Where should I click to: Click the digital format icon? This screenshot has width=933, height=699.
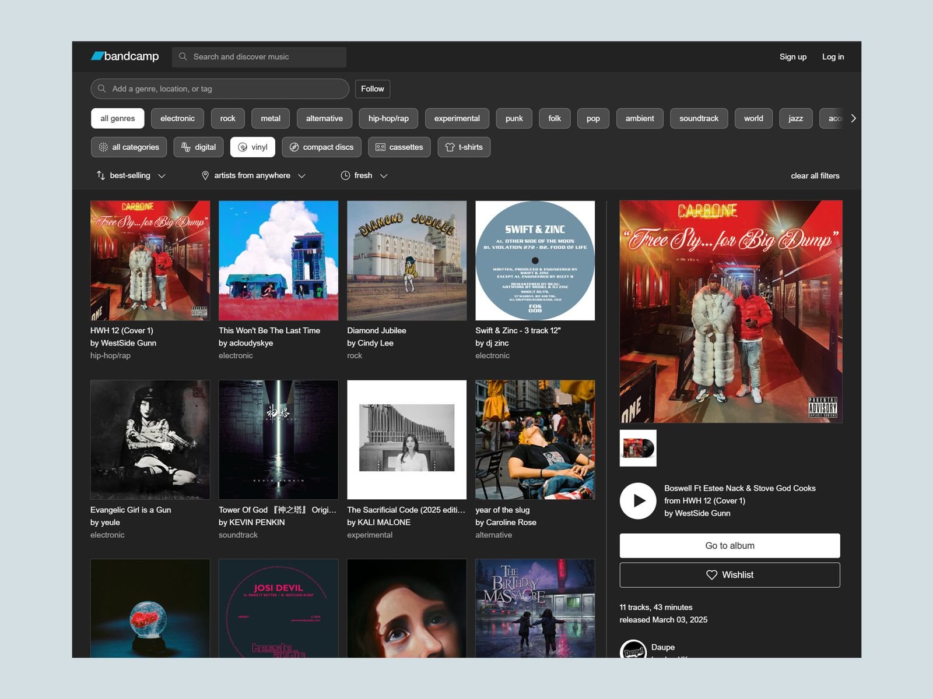(185, 147)
